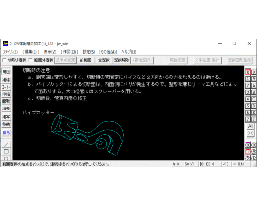This screenshot has width=257, height=206.
Task: Toggle circled layer group 8
Action: [x=254, y=145]
